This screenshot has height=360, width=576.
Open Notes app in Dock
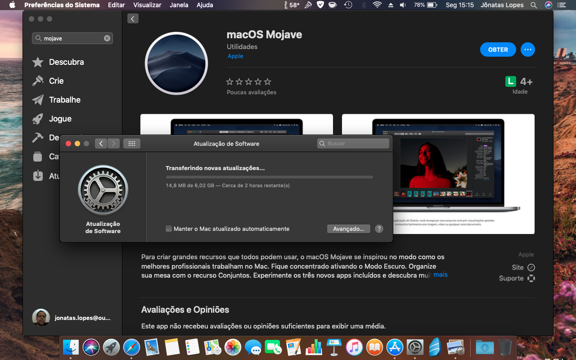point(172,347)
